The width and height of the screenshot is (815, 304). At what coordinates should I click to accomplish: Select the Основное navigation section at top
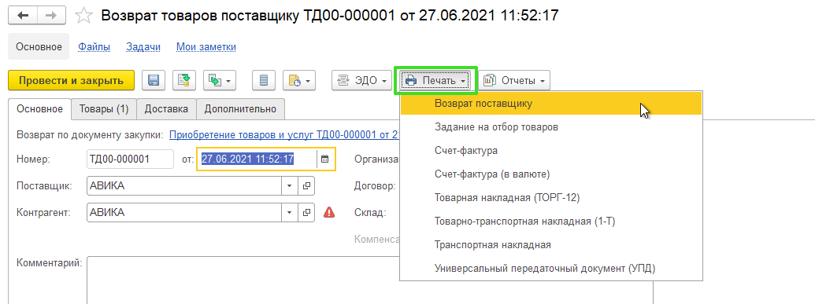[x=39, y=46]
